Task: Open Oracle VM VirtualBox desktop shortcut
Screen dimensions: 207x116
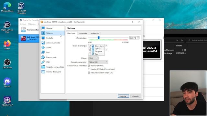Action: click(22, 8)
